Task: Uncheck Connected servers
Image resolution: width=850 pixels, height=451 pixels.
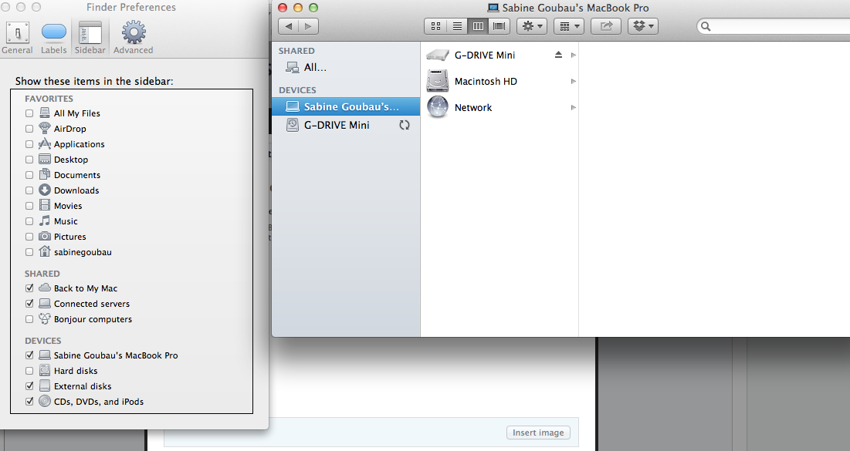Action: tap(29, 304)
